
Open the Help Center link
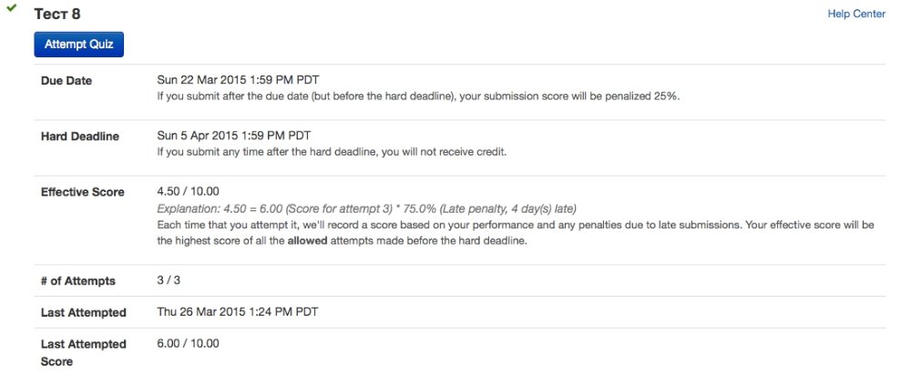(855, 14)
